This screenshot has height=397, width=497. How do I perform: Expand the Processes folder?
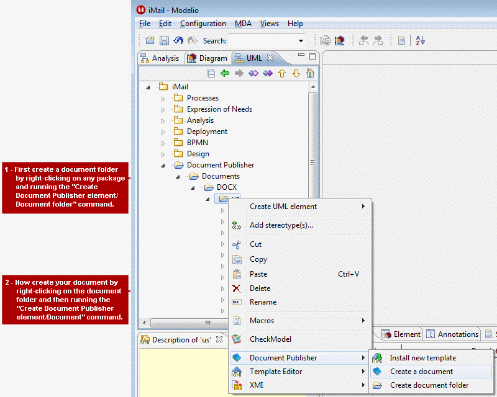[x=163, y=99]
